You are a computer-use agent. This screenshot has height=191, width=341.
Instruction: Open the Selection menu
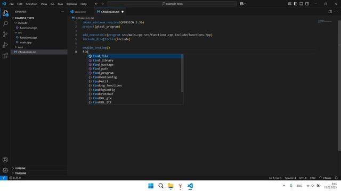coord(31,4)
